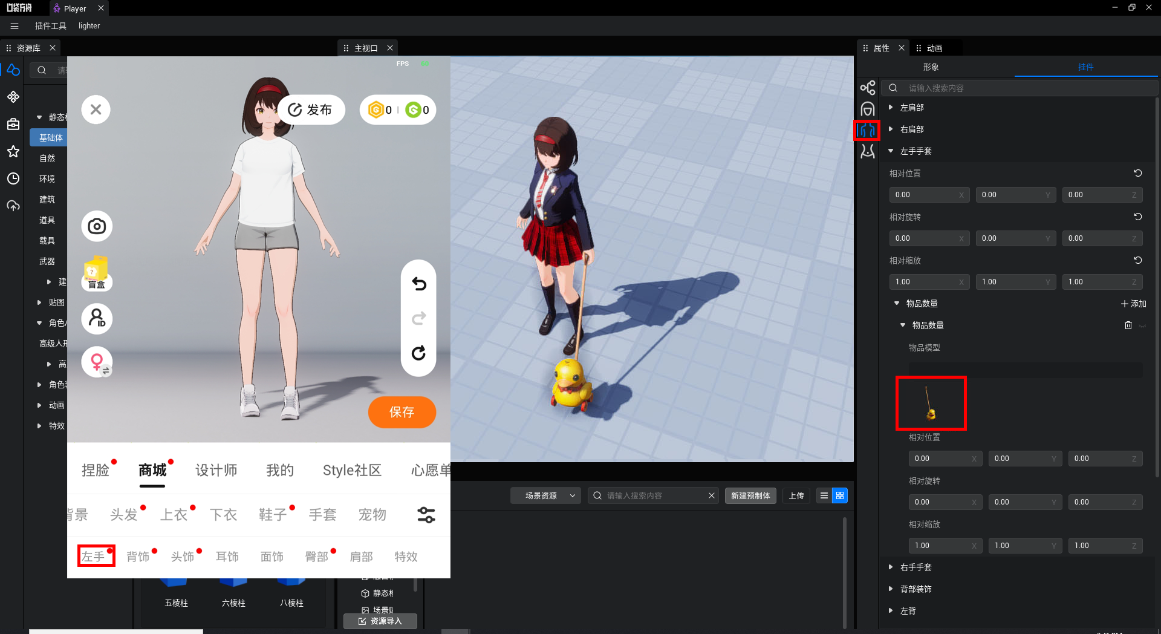
Task: Expand the 左背 section
Action: pyautogui.click(x=891, y=610)
